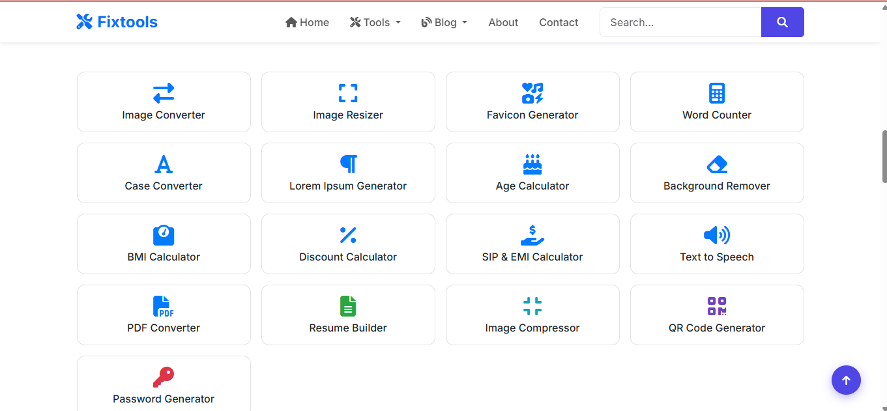Select the Image Resizer expand icon
This screenshot has width=887, height=411.
pyautogui.click(x=348, y=93)
